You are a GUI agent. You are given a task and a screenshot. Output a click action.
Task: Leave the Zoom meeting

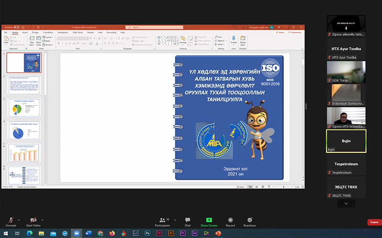point(374,222)
